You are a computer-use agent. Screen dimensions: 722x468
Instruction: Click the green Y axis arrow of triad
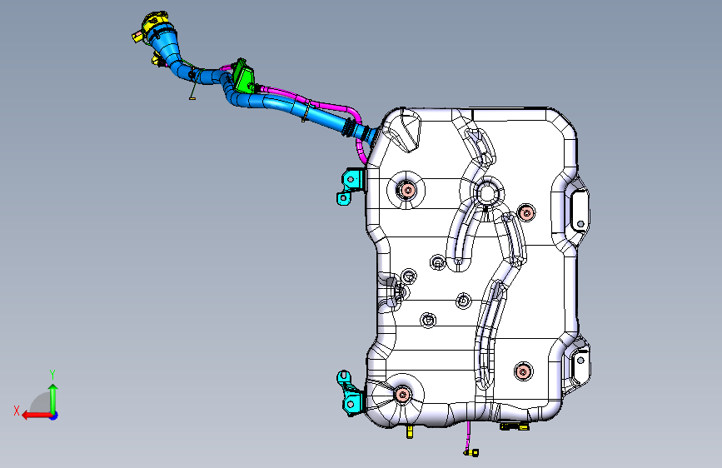pyautogui.click(x=53, y=398)
